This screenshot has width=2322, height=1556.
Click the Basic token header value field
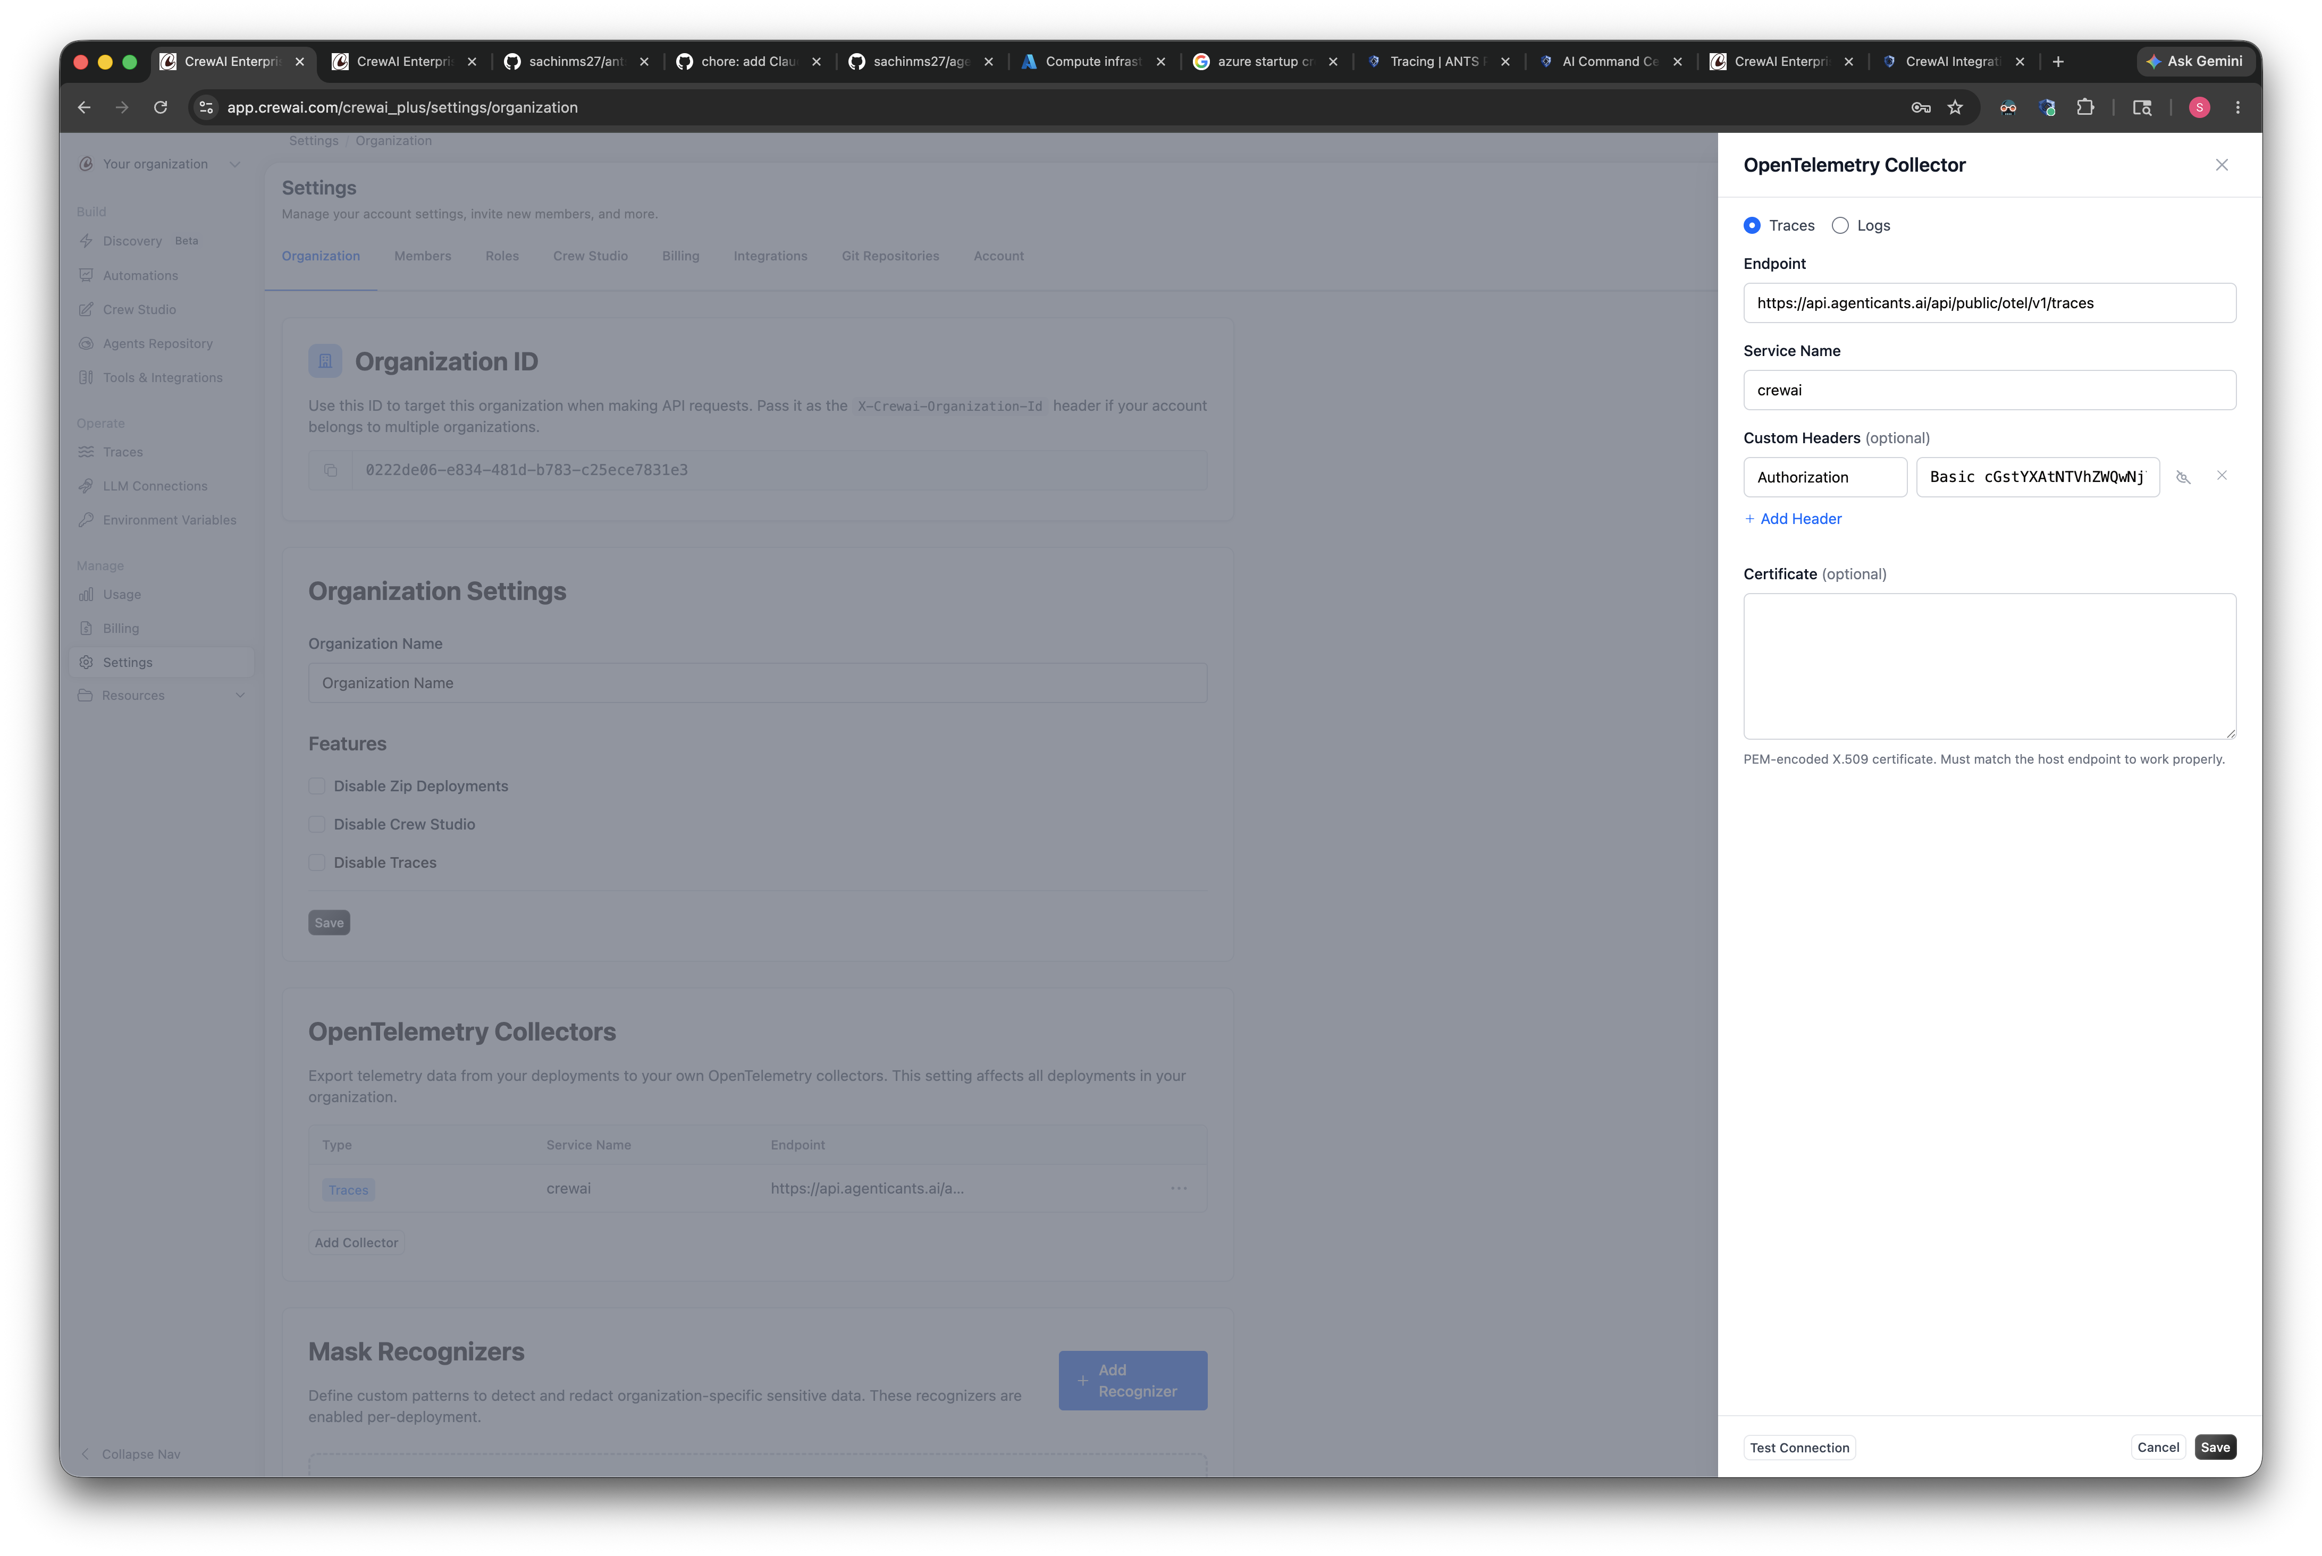pos(2037,477)
